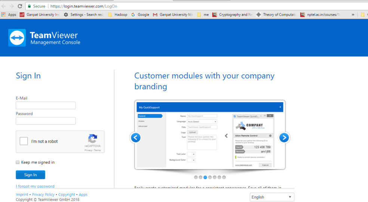Screen dimensions: 368x202
Task: Show next slide with right arrow
Action: point(284,137)
